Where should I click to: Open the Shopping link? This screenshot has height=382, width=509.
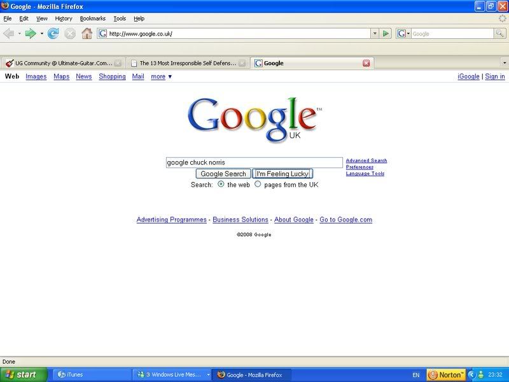point(112,76)
